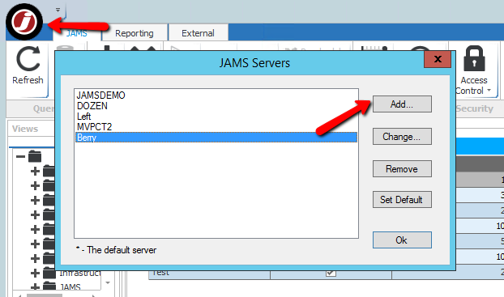Viewport: 504px width, 297px height.
Task: Switch to the Reporting ribbon tab
Action: 135,33
